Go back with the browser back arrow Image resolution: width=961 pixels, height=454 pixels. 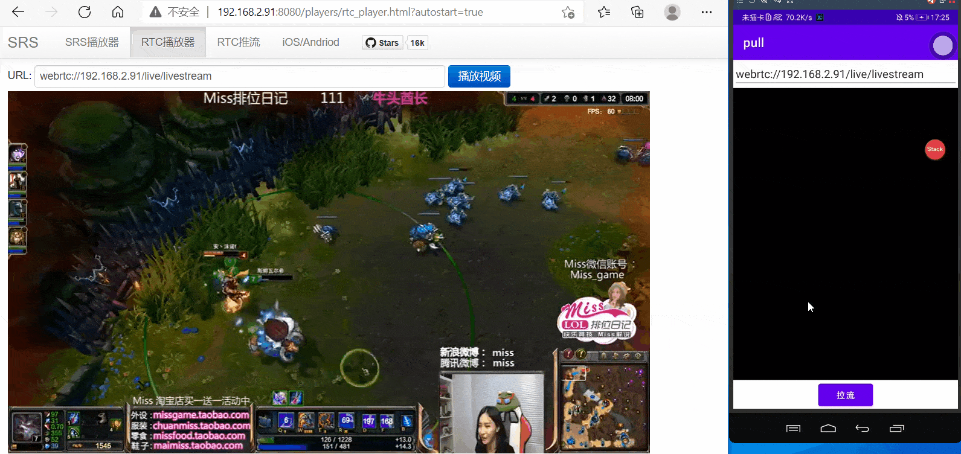[18, 12]
